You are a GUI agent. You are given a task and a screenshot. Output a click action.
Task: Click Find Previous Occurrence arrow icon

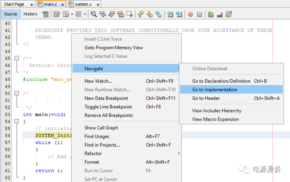click(103, 14)
